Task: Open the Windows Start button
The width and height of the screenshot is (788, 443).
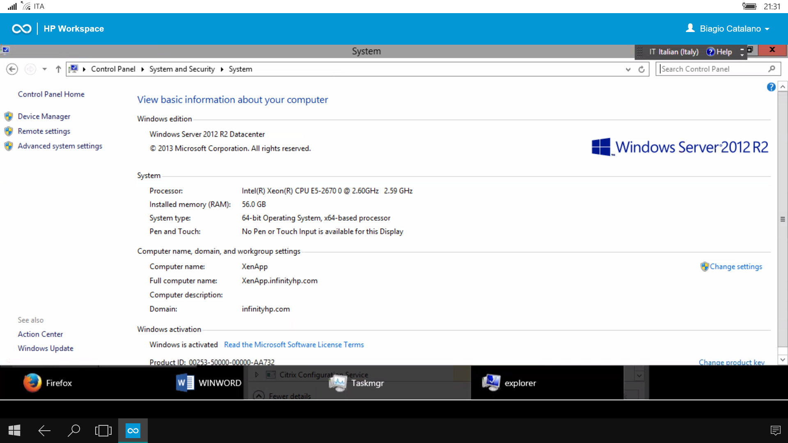Action: (14, 430)
